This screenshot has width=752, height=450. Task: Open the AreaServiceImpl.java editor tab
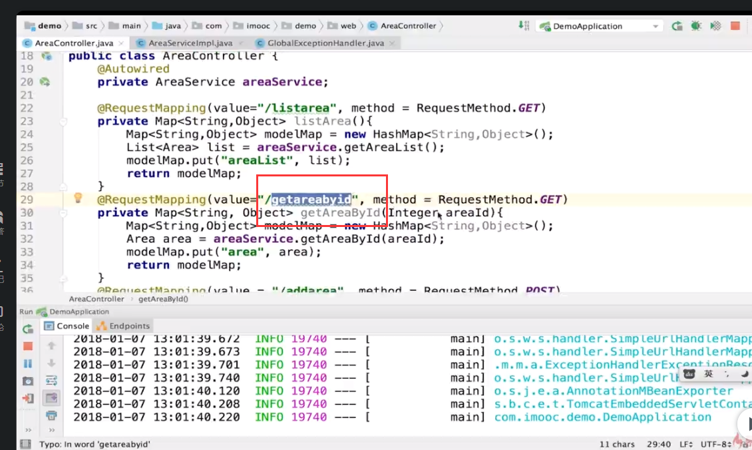(190, 43)
